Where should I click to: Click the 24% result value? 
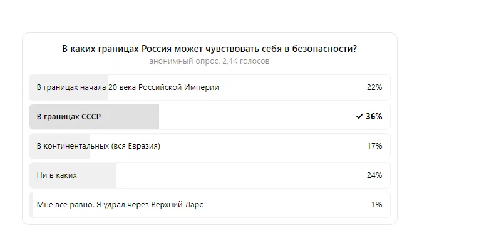pyautogui.click(x=374, y=175)
